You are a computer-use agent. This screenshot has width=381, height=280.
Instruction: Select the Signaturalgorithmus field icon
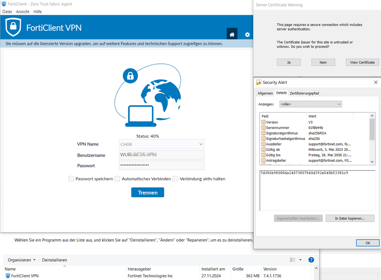pyautogui.click(x=264, y=133)
